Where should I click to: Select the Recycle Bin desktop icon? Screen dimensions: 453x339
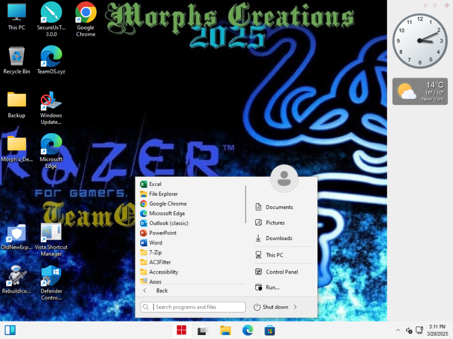point(16,60)
